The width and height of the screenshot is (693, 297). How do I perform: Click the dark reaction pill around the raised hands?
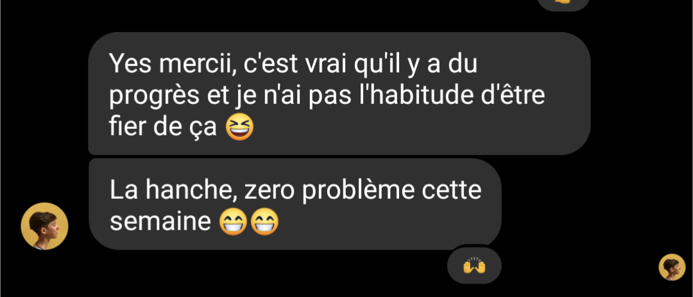pyautogui.click(x=474, y=266)
